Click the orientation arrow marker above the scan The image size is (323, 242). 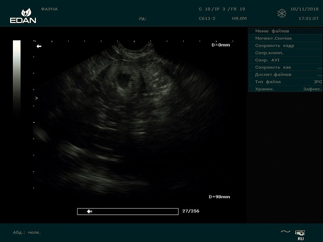click(39, 46)
